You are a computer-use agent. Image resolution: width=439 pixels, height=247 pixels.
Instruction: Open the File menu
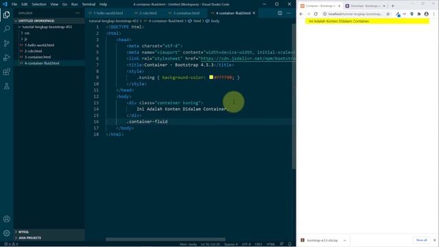pos(14,4)
